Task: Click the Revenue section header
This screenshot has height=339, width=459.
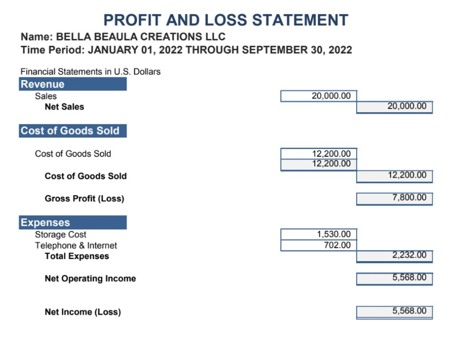Action: click(73, 84)
